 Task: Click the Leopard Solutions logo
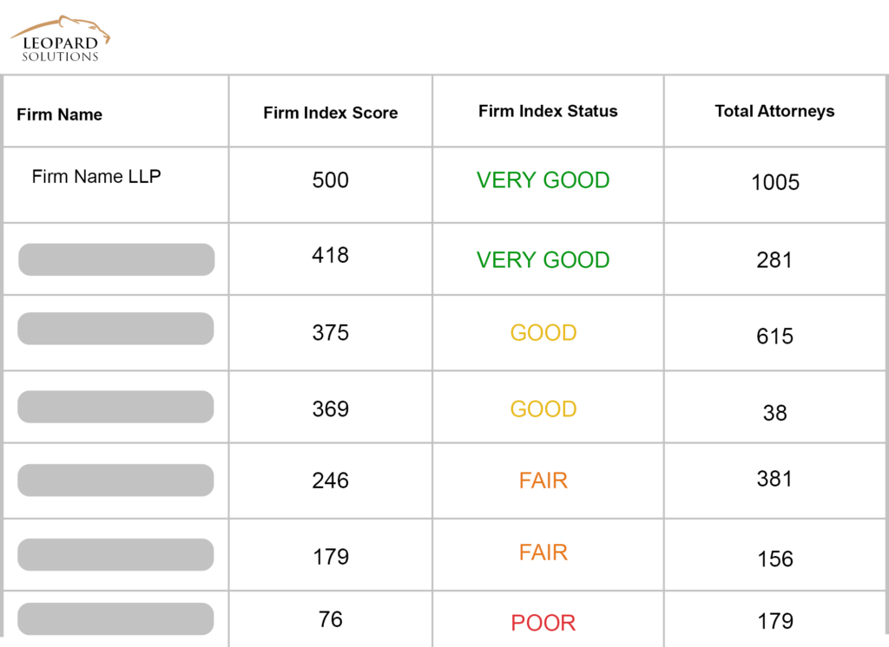coord(60,38)
